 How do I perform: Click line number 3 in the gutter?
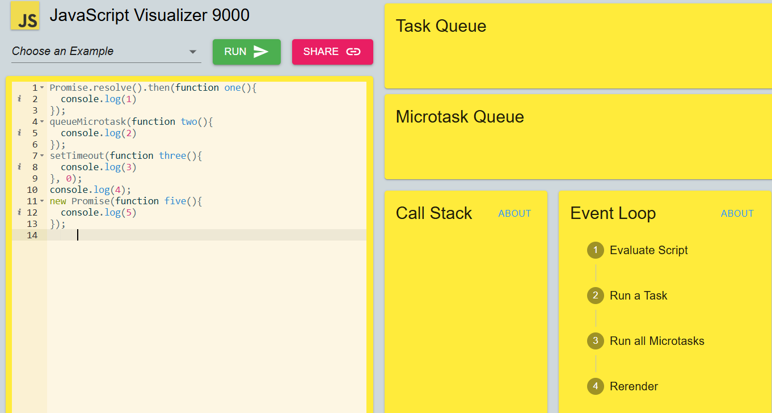pyautogui.click(x=35, y=110)
